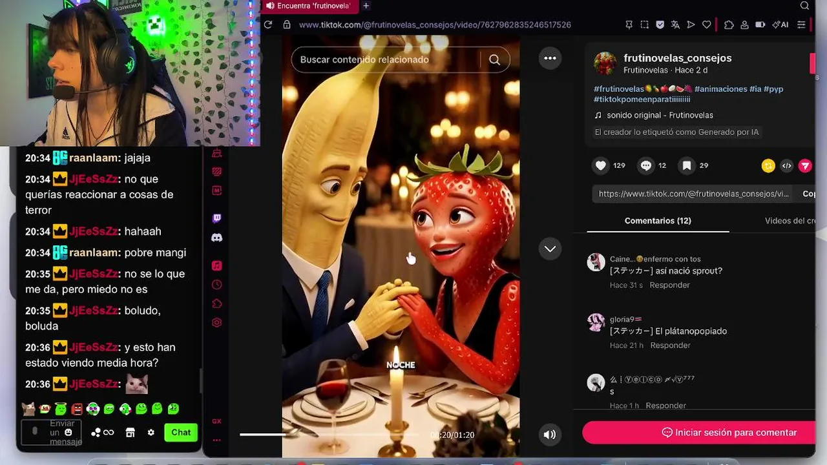Switch to Comentarios (12) tab
This screenshot has width=827, height=465.
point(658,221)
